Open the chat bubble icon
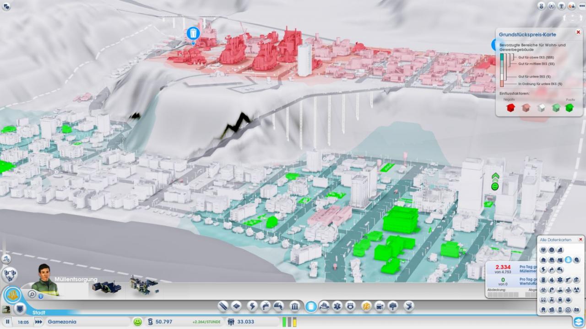The image size is (586, 329). pyautogui.click(x=6, y=6)
